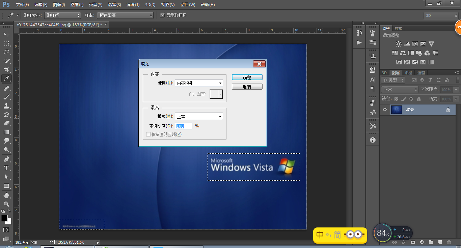
Task: Open the History panel icon
Action: (359, 33)
